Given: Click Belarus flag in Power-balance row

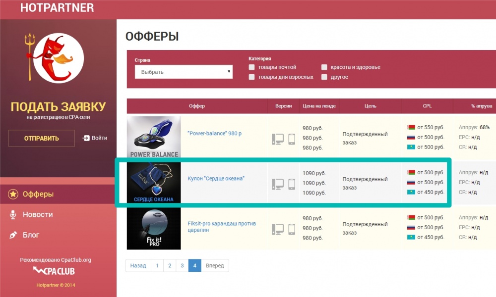Looking at the screenshot, I should point(411,128).
